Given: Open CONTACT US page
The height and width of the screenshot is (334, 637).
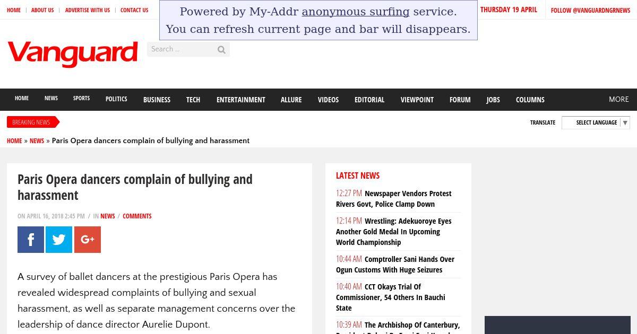Looking at the screenshot, I should click(x=134, y=10).
